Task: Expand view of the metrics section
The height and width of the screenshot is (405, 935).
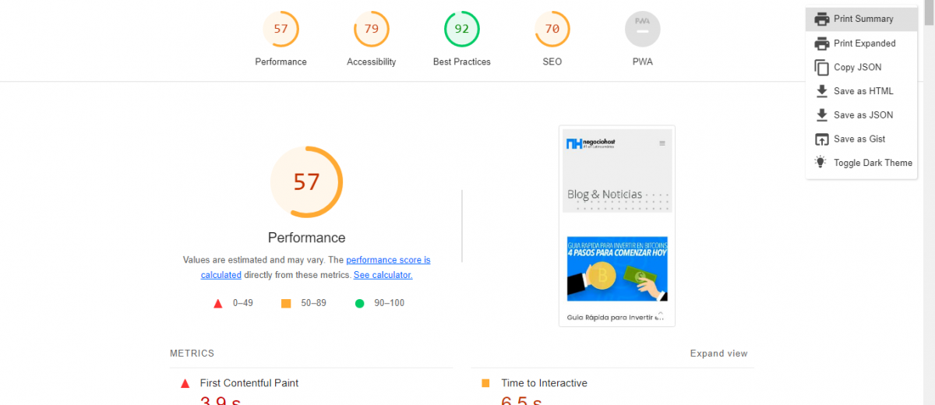Action: pyautogui.click(x=718, y=354)
